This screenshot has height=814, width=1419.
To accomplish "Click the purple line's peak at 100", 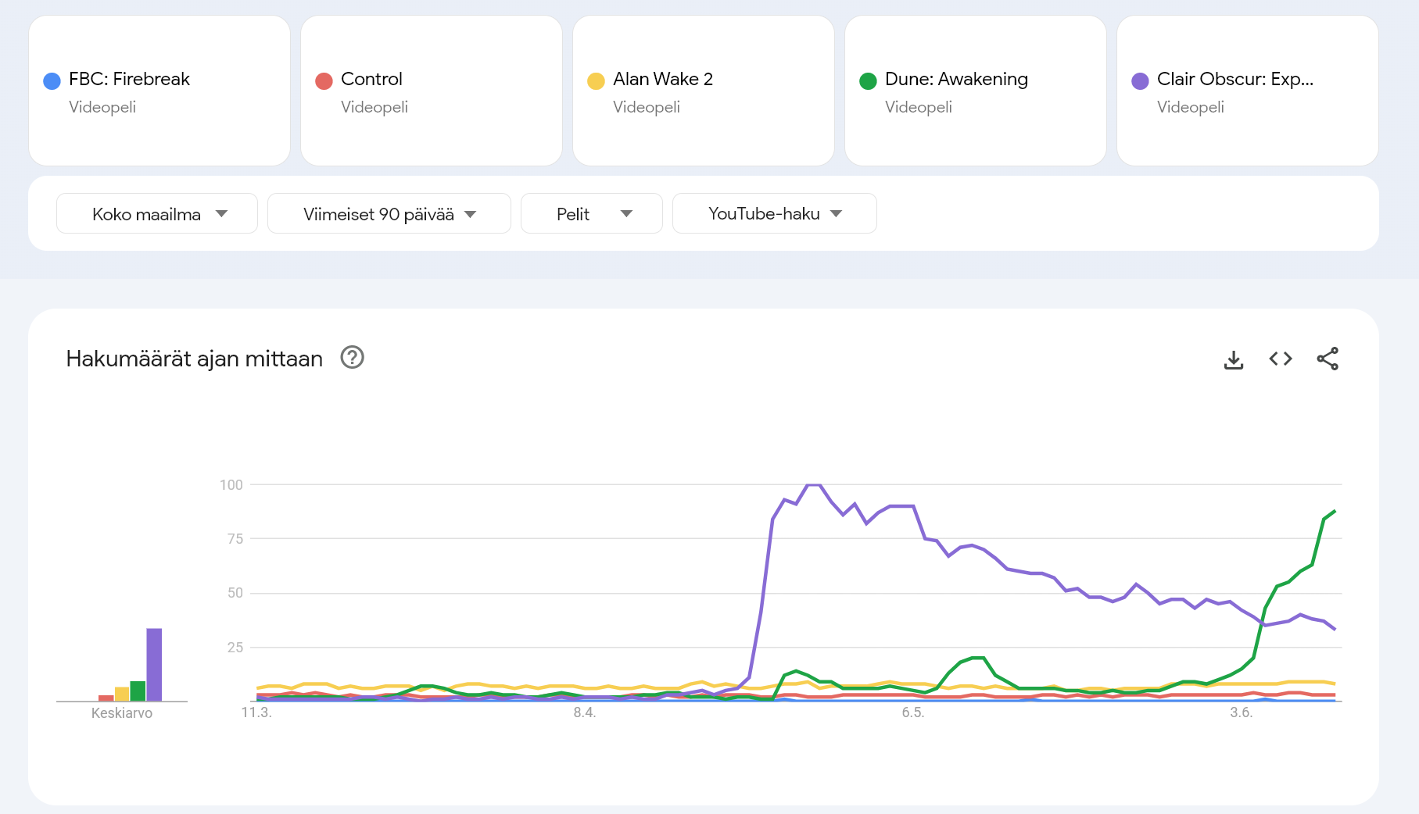I will pyautogui.click(x=813, y=485).
